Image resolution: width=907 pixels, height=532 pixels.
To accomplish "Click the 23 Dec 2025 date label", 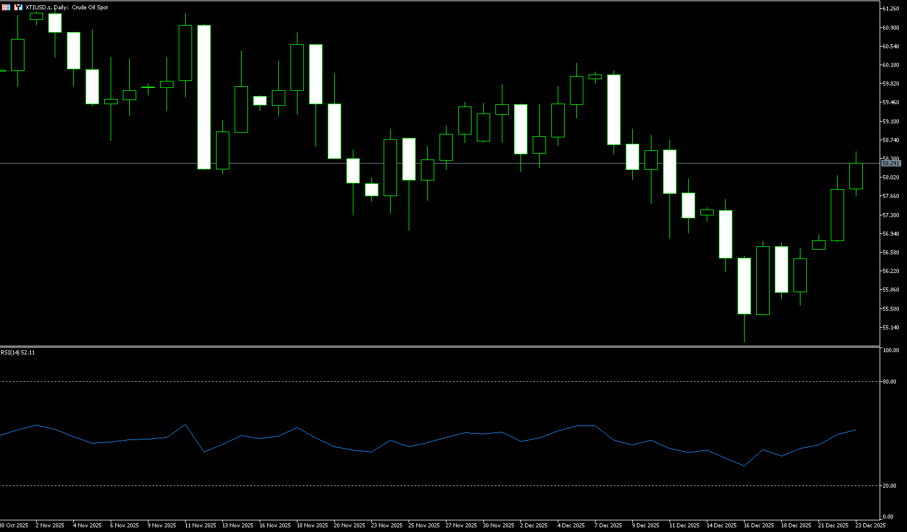I will click(x=870, y=526).
